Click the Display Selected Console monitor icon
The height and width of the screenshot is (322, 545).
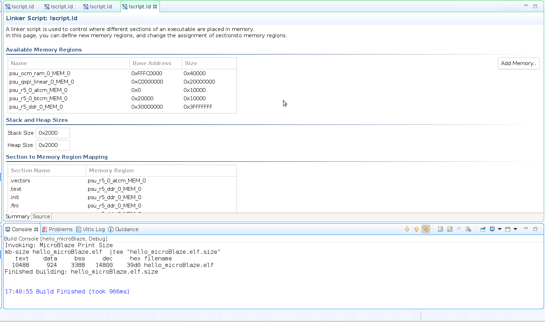[492, 229]
